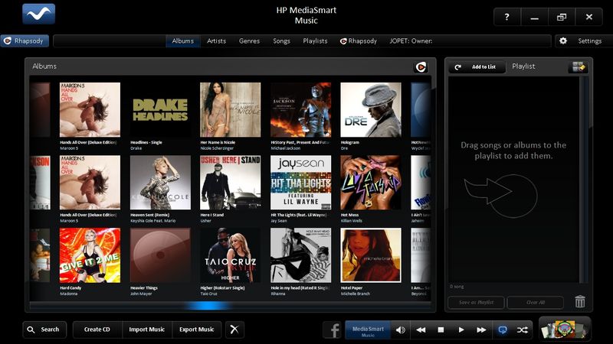Click the 'Taio Cruz' artist text
Viewport: 613px width, 344px height.
coord(208,294)
